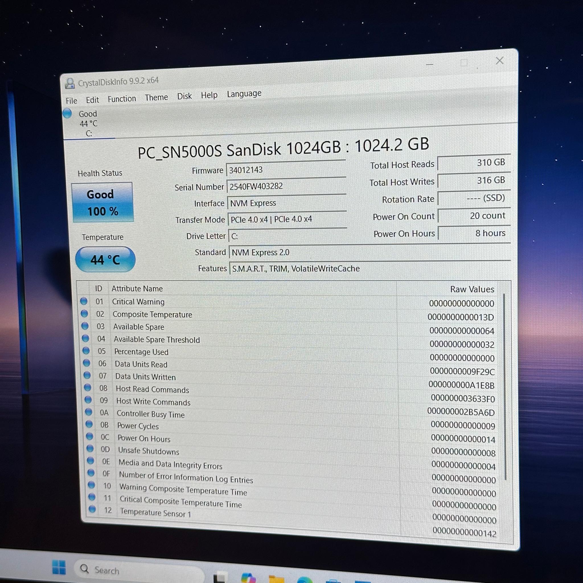This screenshot has height=583, width=583.
Task: Click the Unsafe Shutdowns attribute name
Action: [x=149, y=451]
